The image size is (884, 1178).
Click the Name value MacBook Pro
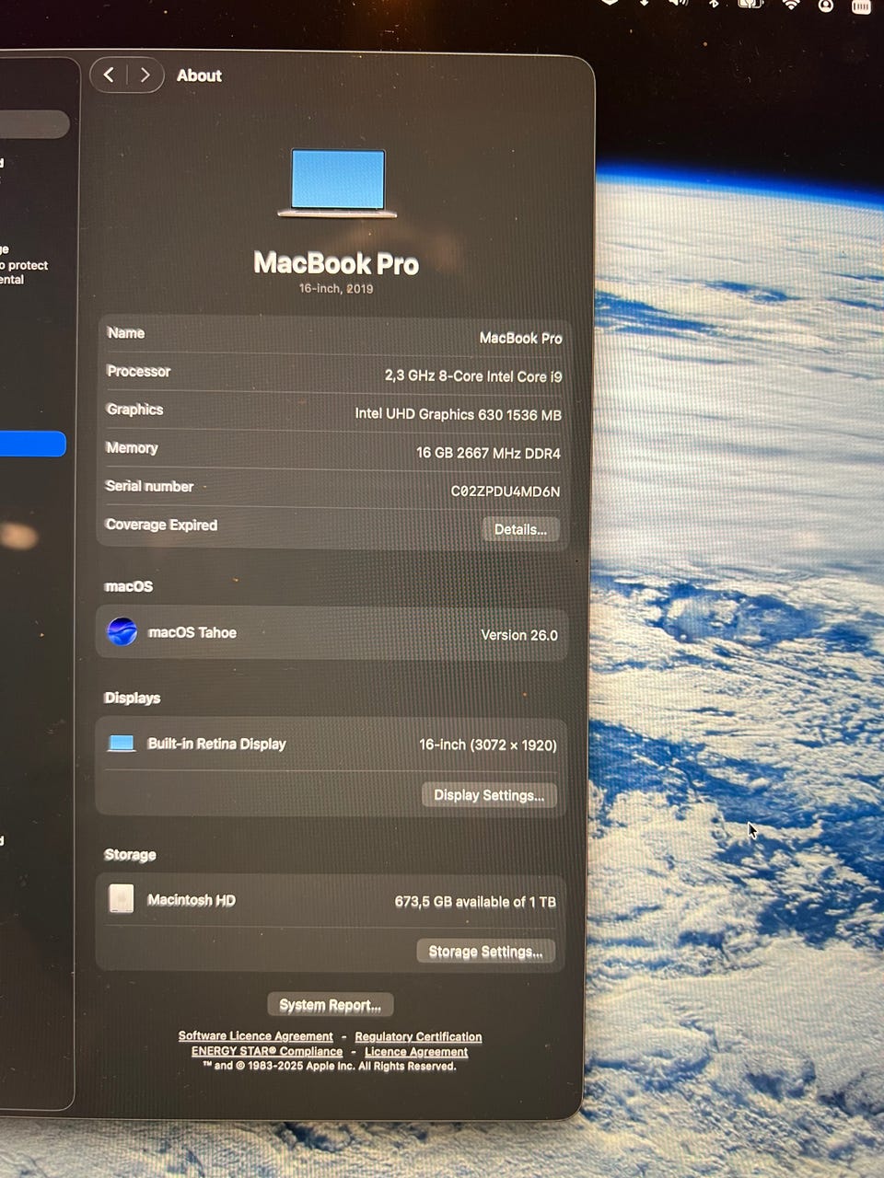[520, 338]
